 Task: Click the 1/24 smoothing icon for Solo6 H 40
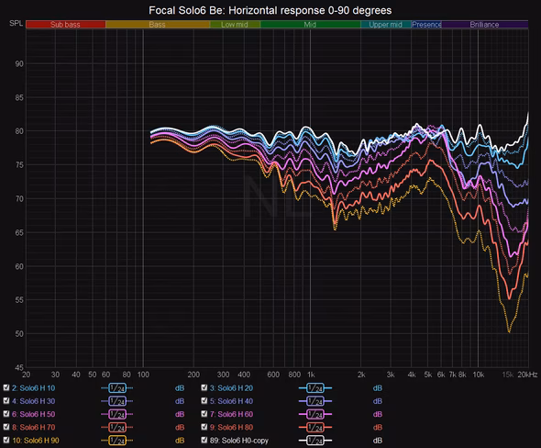315,401
